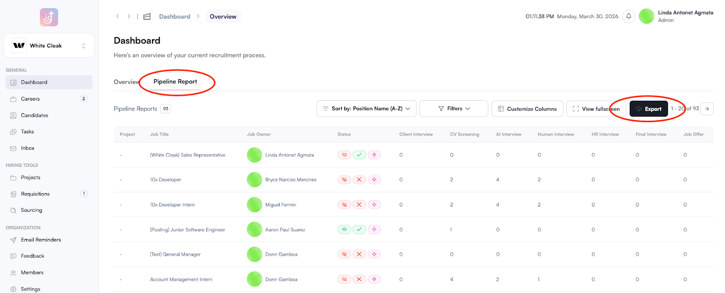
Task: Click Miguel Fermin owner name
Action: coord(280,205)
